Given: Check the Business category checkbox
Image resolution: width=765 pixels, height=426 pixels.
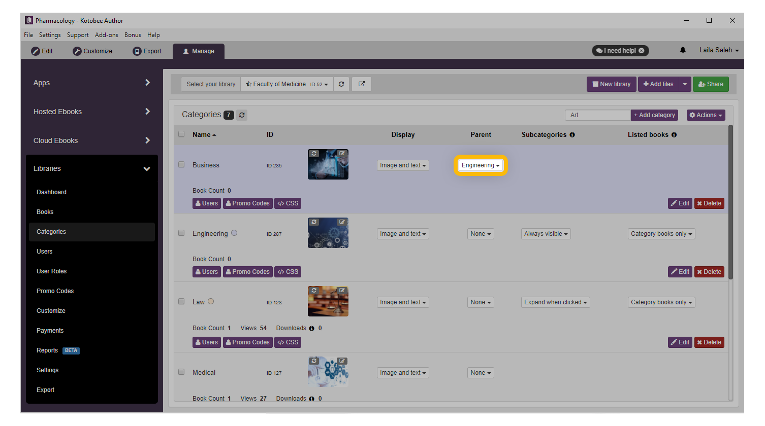Looking at the screenshot, I should 181,165.
